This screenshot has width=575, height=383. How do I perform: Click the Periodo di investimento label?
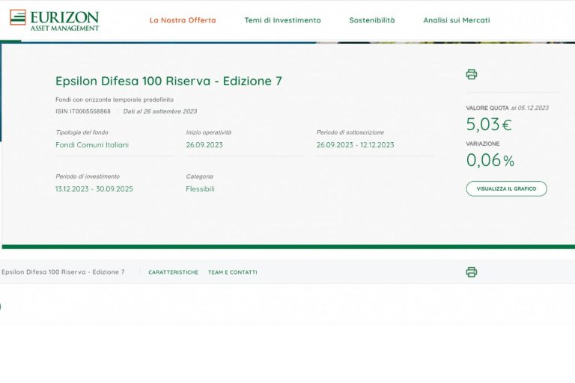[88, 177]
